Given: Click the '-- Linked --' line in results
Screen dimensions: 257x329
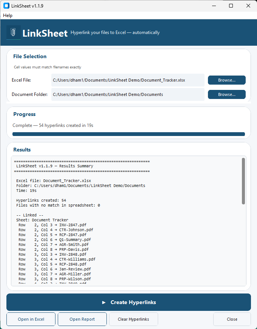Looking at the screenshot, I should [x=30, y=215].
